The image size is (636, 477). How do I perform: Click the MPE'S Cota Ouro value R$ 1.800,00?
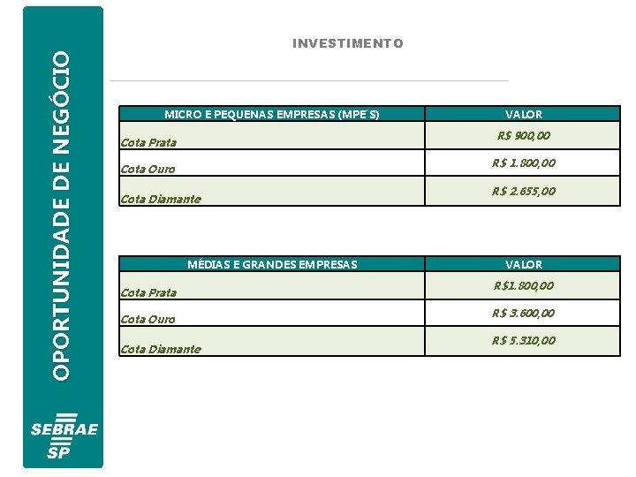tap(523, 163)
